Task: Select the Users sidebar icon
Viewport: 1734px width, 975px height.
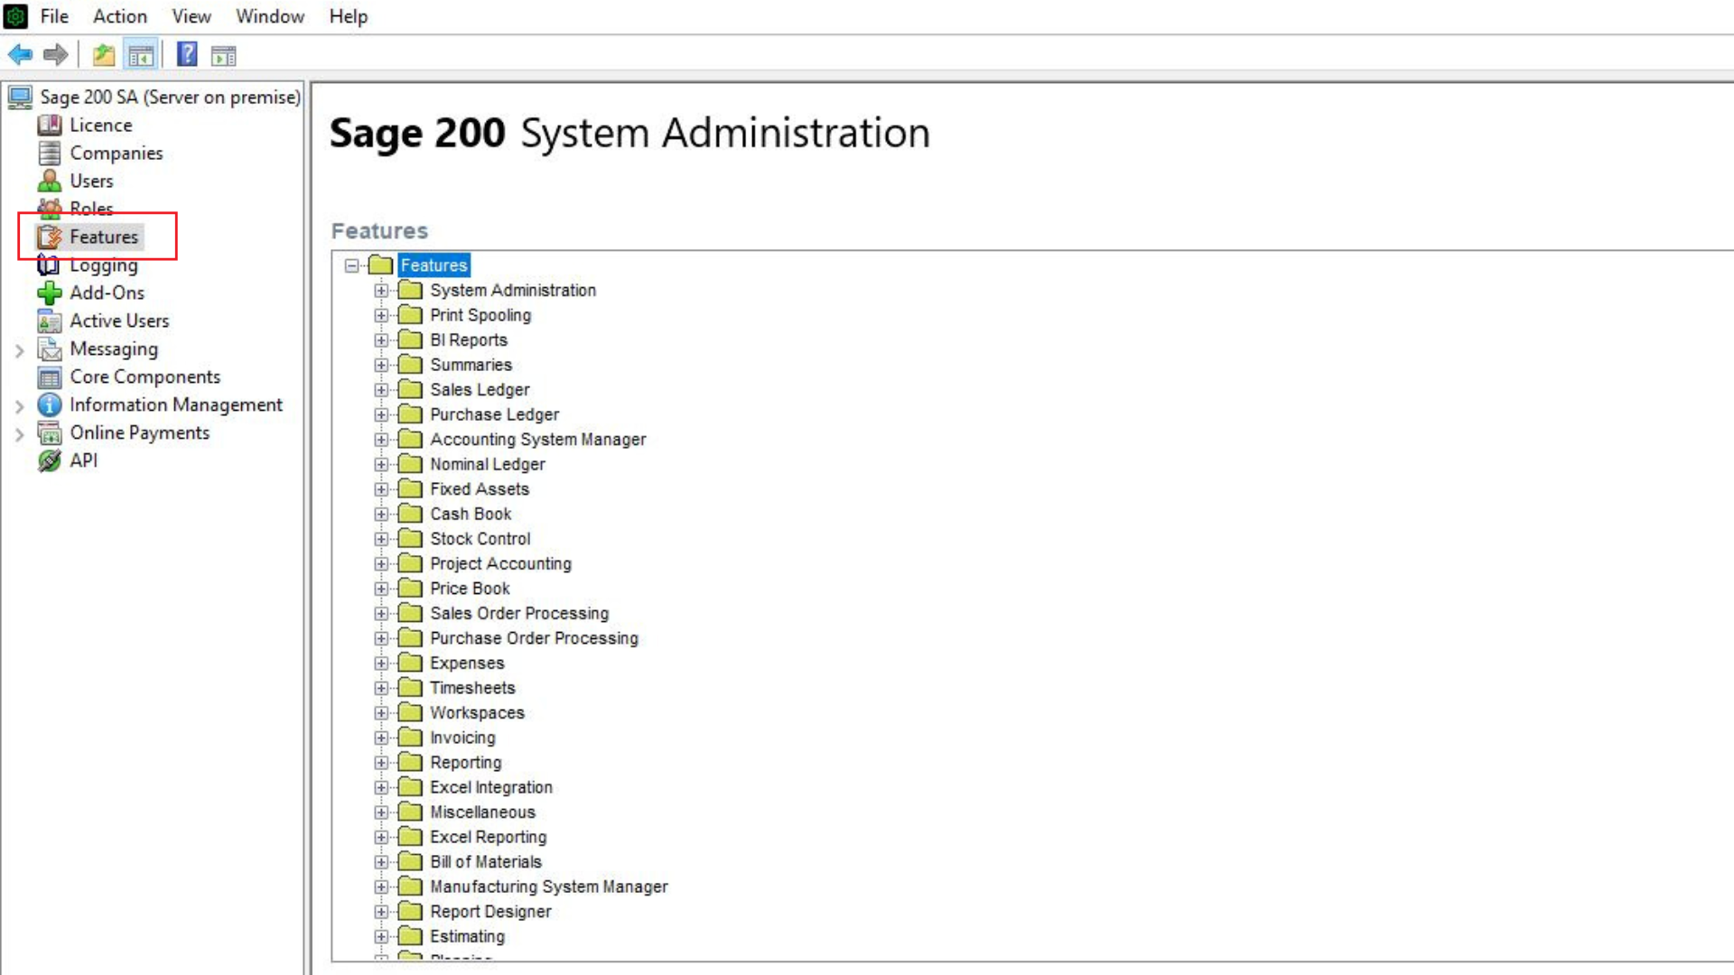Action: [91, 181]
